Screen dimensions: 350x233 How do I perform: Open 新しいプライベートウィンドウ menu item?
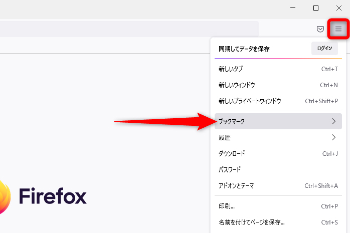(x=278, y=101)
